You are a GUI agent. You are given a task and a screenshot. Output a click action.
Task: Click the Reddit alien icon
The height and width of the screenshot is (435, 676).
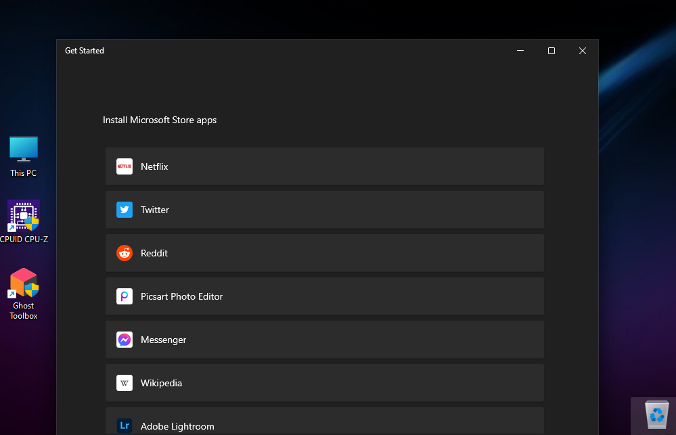(124, 253)
